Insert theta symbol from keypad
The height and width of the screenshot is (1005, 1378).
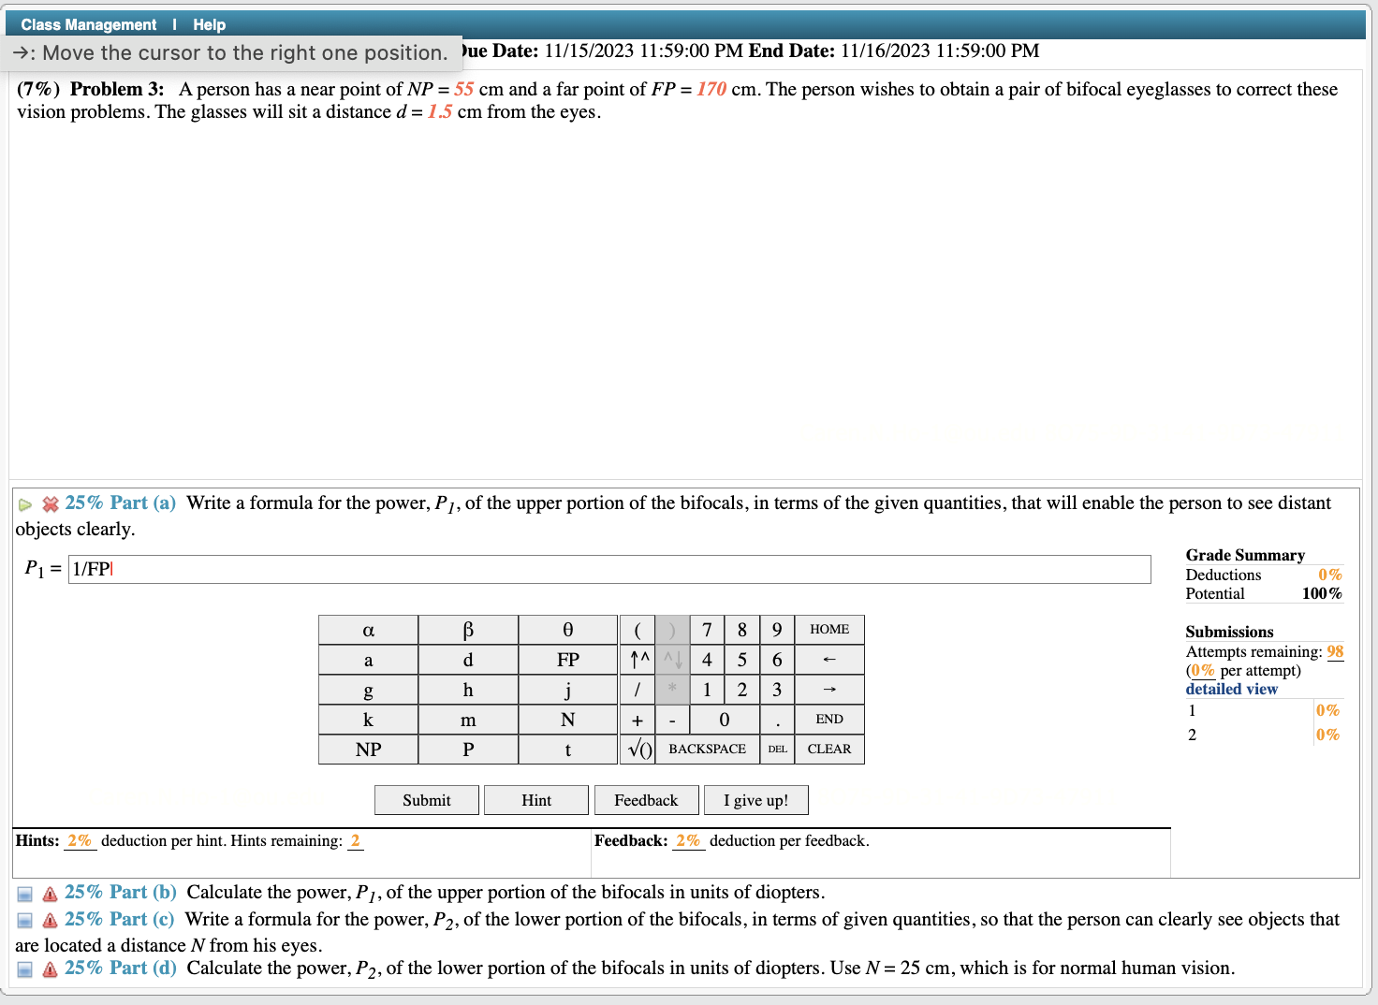pos(568,630)
